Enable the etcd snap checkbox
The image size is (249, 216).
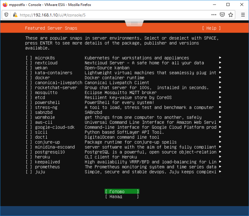tap(29, 97)
